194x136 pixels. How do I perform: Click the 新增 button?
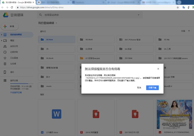10,27
